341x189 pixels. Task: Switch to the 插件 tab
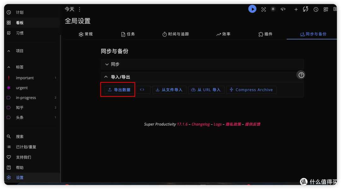click(265, 34)
